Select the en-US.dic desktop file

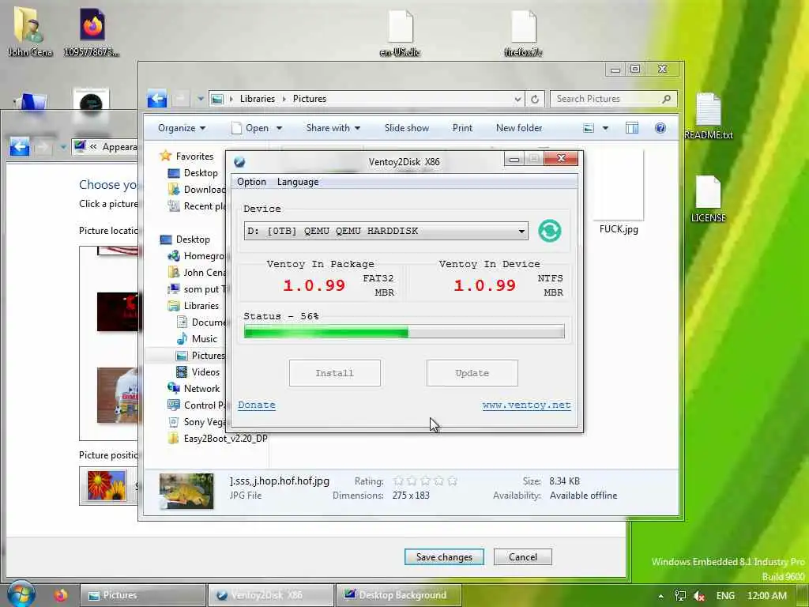point(401,33)
